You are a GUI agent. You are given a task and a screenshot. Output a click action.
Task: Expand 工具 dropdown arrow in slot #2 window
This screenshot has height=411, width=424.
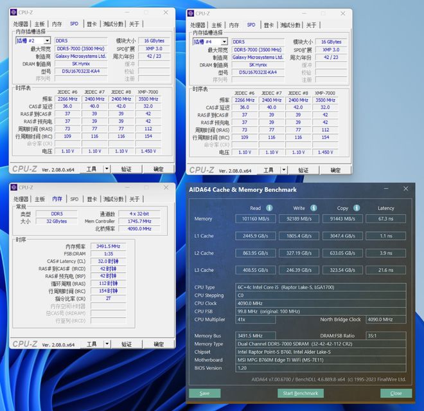click(107, 169)
